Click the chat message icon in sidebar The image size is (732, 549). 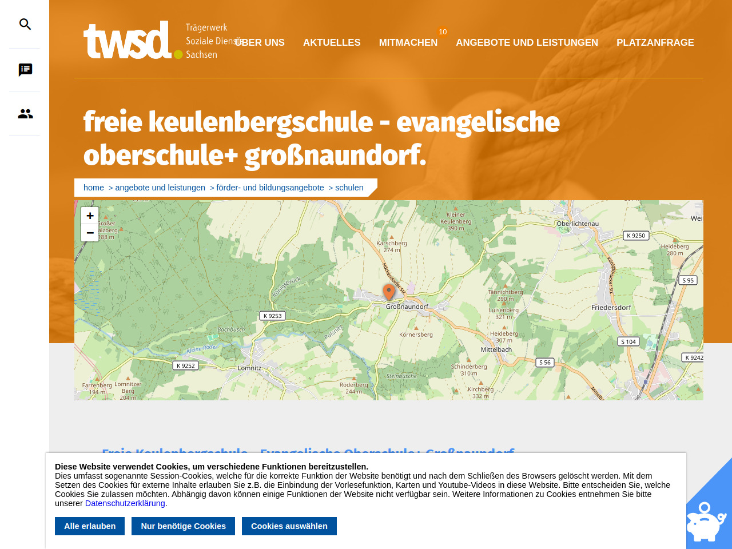click(x=25, y=70)
